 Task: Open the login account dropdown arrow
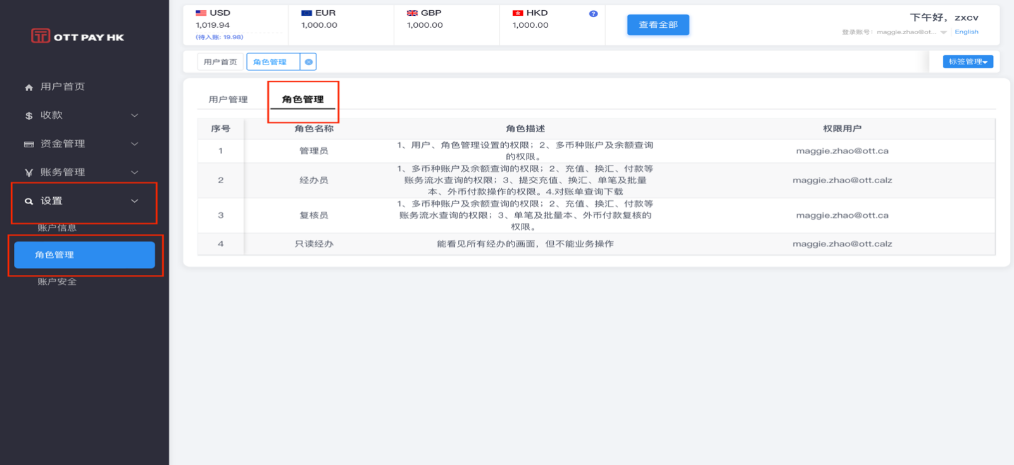pos(943,32)
